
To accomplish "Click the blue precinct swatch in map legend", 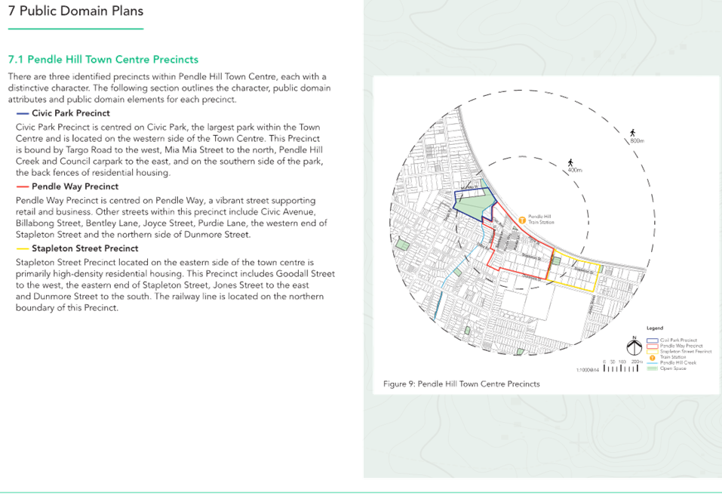I will point(652,340).
